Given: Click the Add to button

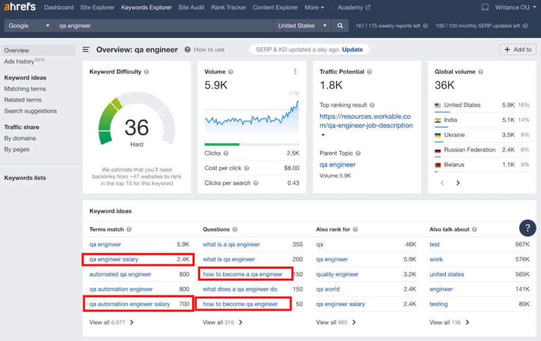Looking at the screenshot, I should 518,50.
